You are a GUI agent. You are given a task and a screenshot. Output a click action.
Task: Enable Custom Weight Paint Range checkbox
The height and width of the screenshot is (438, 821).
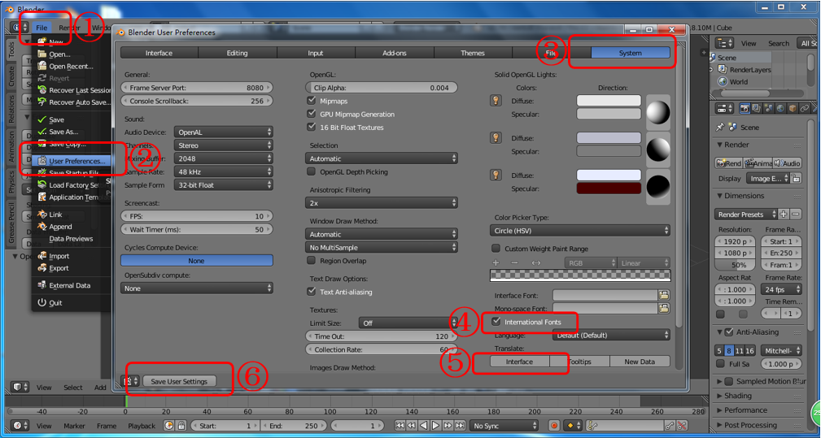click(x=496, y=249)
